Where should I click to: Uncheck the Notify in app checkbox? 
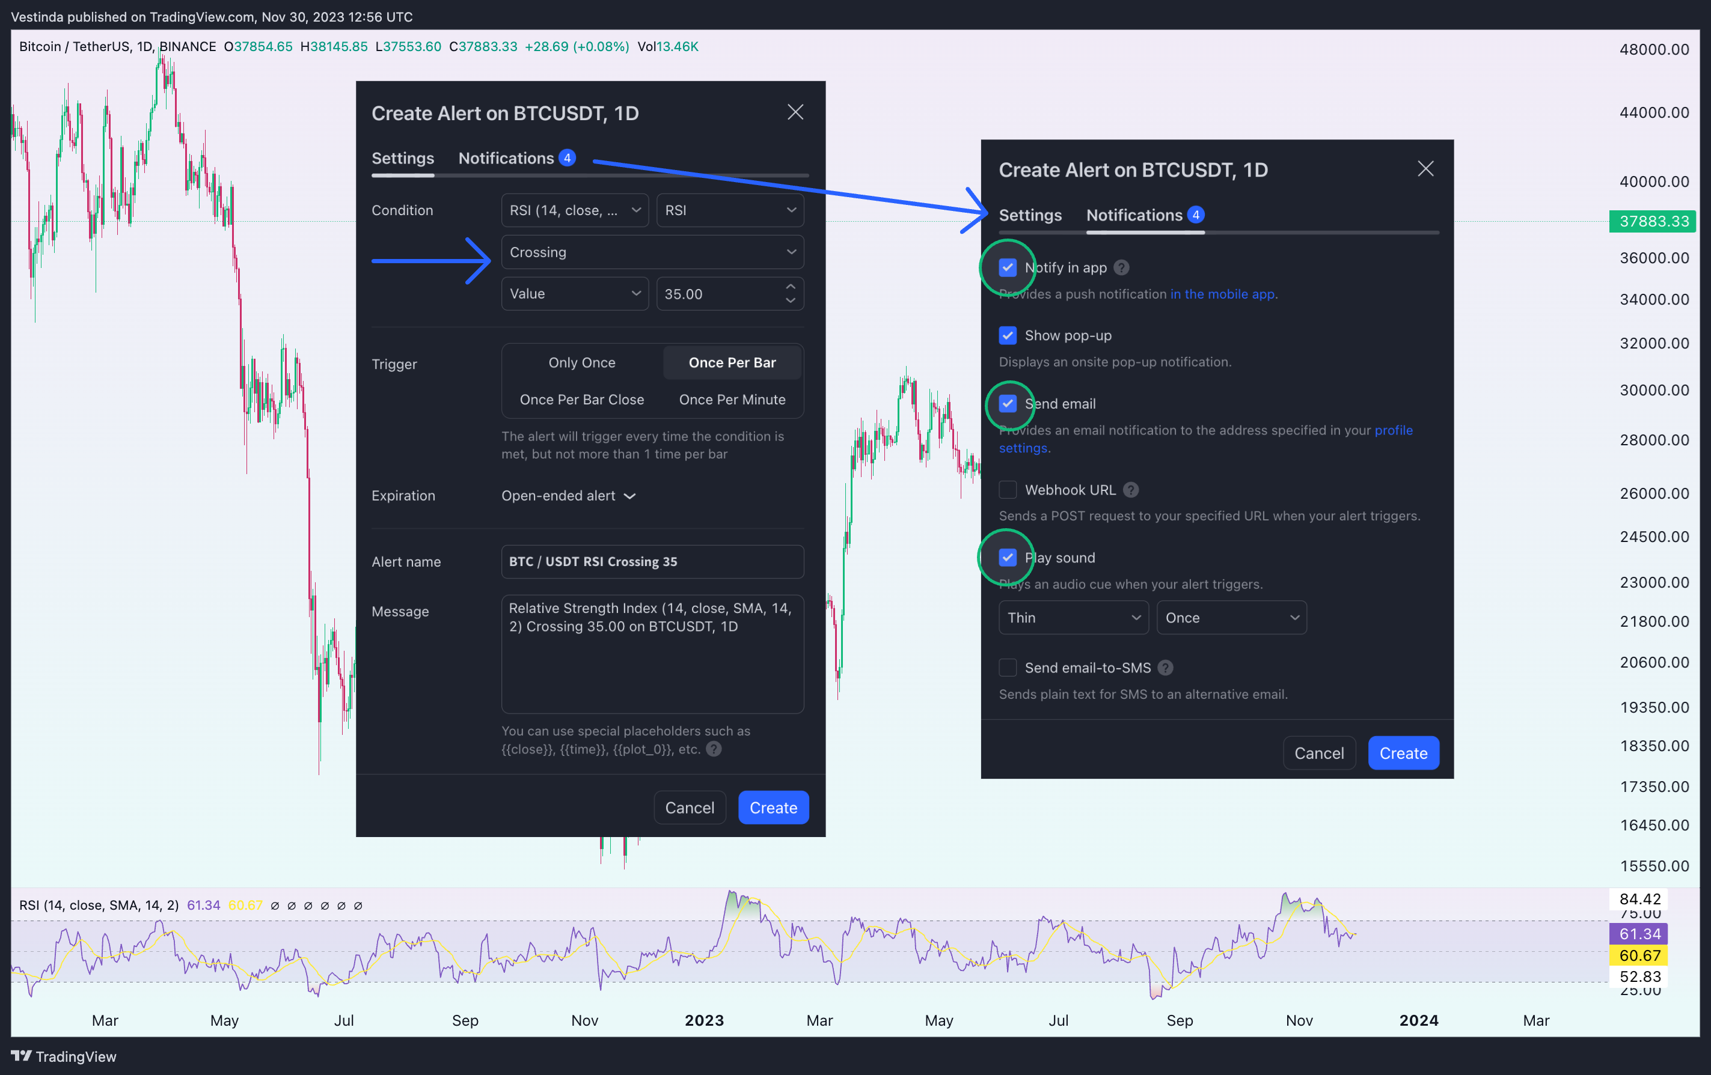click(1008, 267)
